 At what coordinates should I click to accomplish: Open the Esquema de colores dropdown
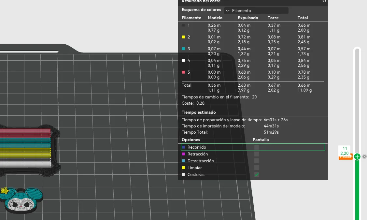[x=256, y=10]
